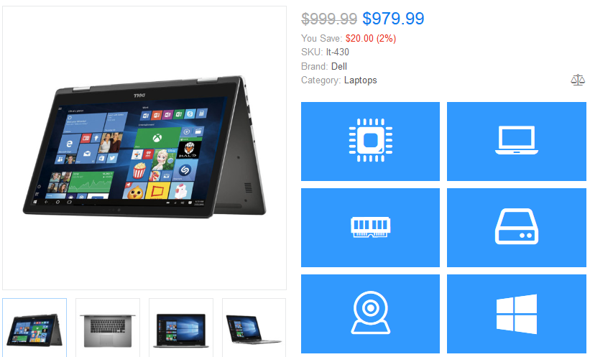Click the $979.99 sale price
This screenshot has width=590, height=357.
(393, 19)
